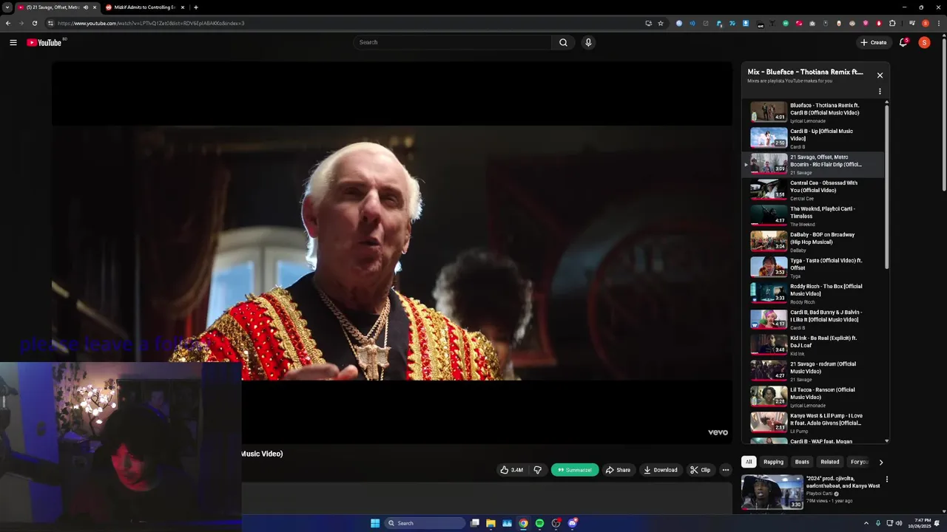Select the Rapping filter chip

pyautogui.click(x=773, y=462)
